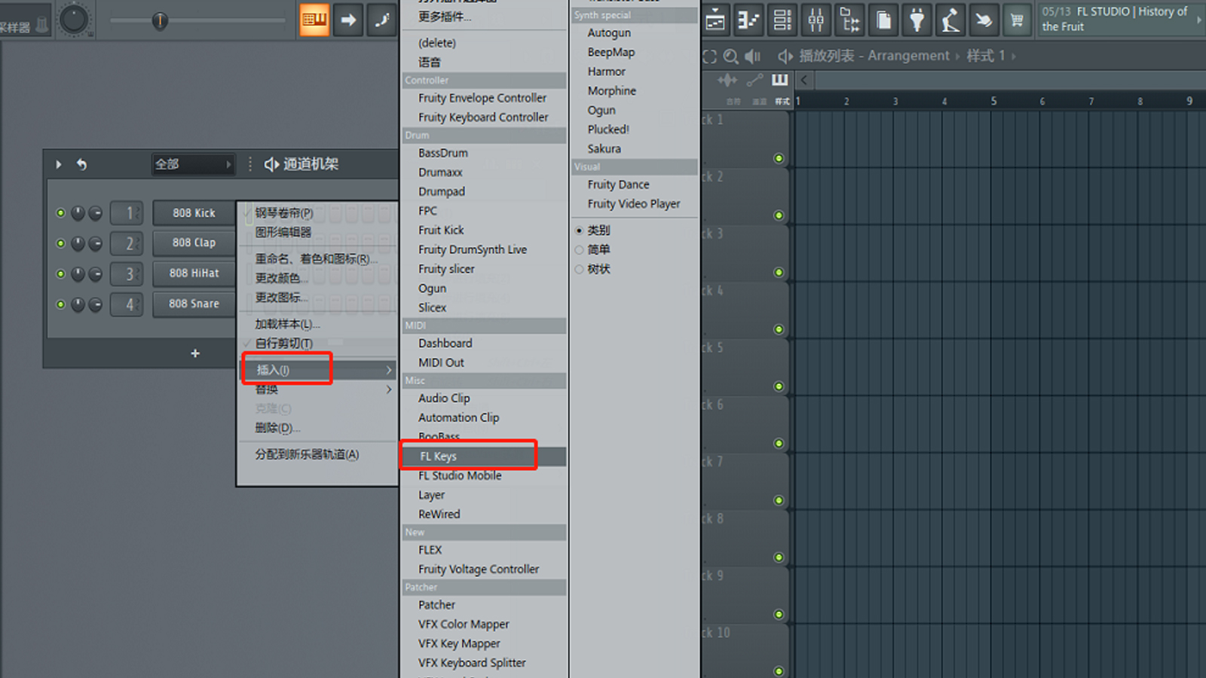Choose Harmor from Synth special list

coord(607,72)
